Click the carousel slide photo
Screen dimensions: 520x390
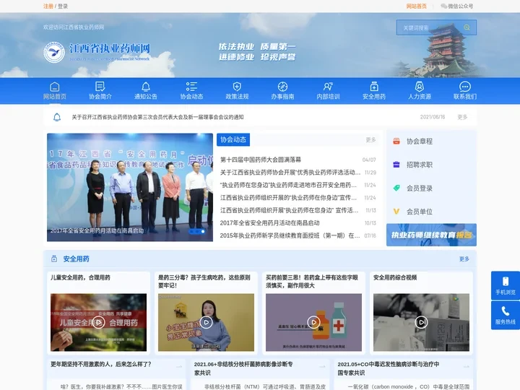click(x=130, y=187)
